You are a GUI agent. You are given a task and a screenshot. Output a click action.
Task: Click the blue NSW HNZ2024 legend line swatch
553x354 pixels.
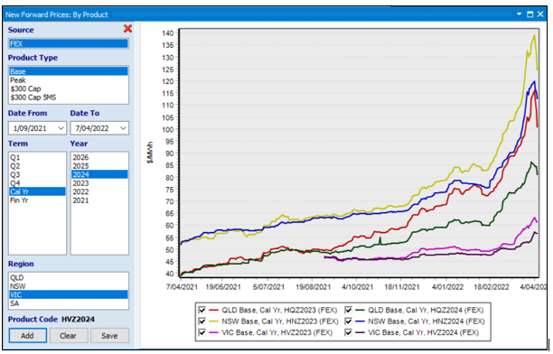[x=360, y=321]
